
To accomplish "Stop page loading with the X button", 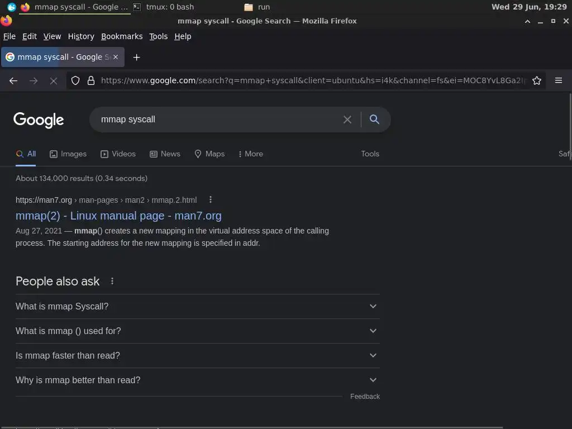I will tap(54, 80).
